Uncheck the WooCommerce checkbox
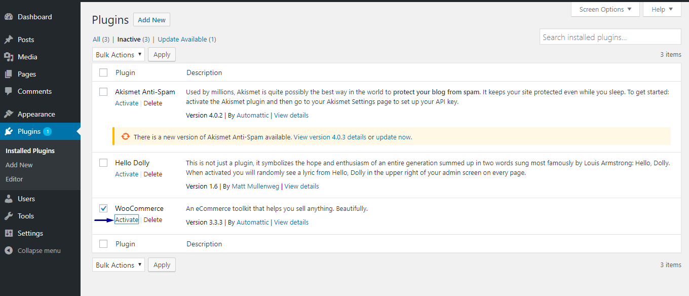This screenshot has height=296, width=689. [103, 208]
